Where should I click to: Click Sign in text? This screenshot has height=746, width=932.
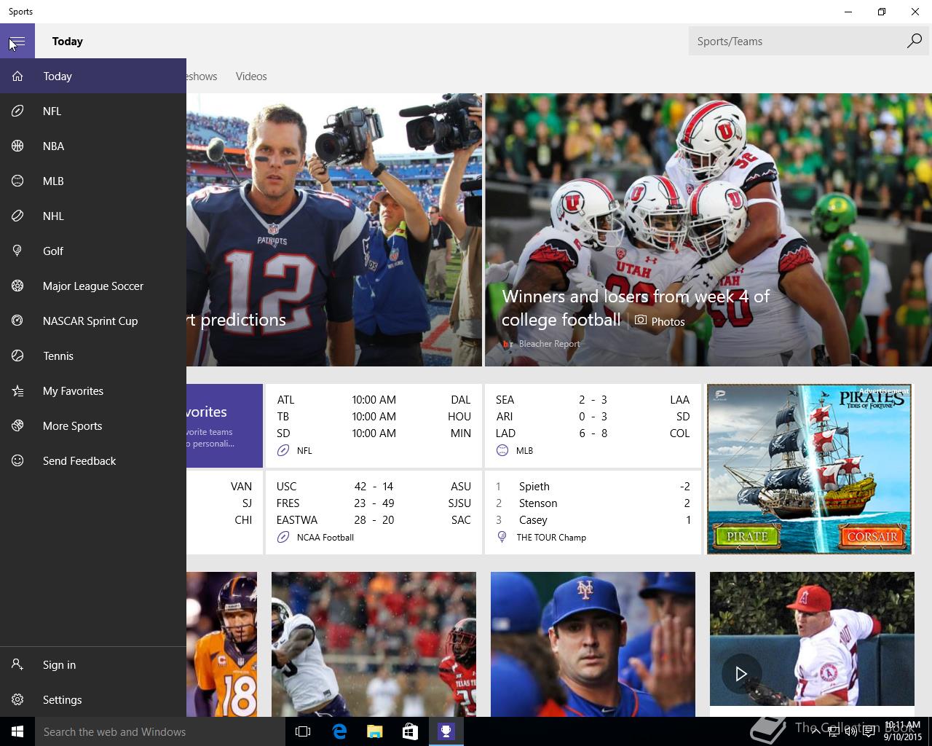(59, 664)
